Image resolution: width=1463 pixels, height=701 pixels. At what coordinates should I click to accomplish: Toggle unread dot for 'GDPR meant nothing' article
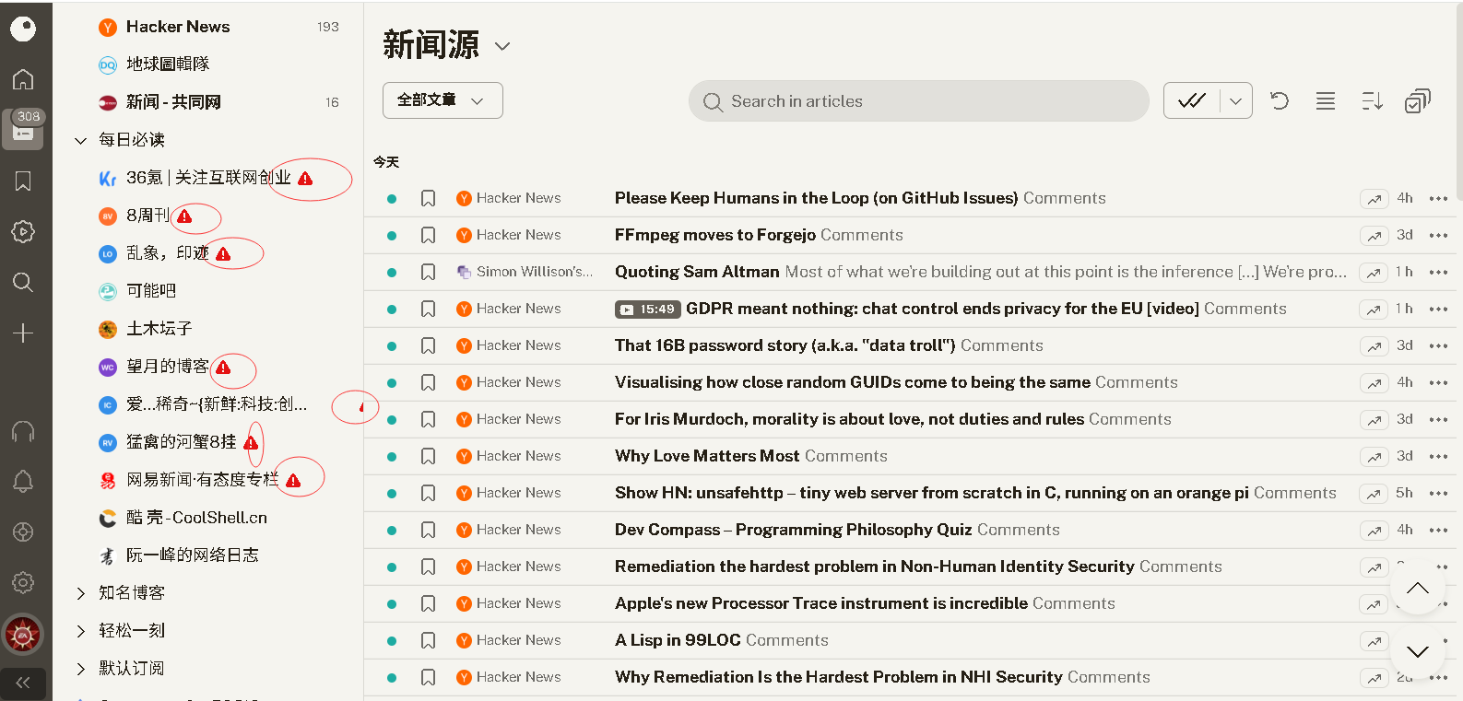click(392, 309)
